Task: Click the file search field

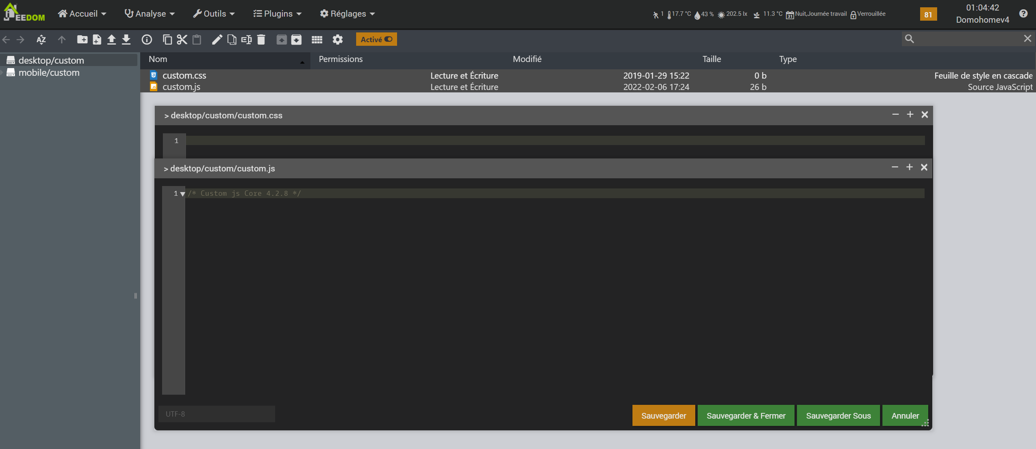Action: [968, 39]
